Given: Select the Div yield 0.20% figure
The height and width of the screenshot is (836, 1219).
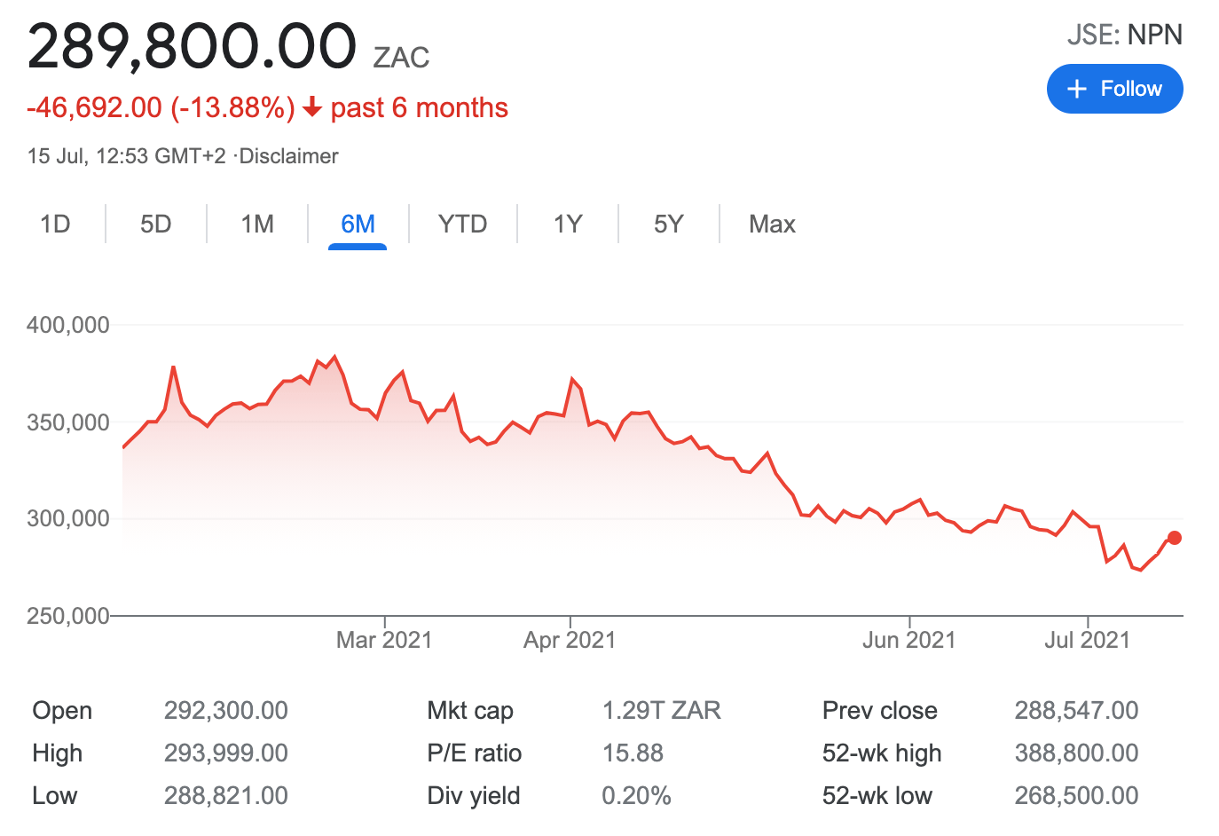Looking at the screenshot, I should click(636, 795).
